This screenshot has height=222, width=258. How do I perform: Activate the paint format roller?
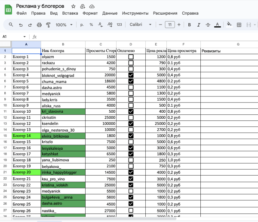(48, 25)
